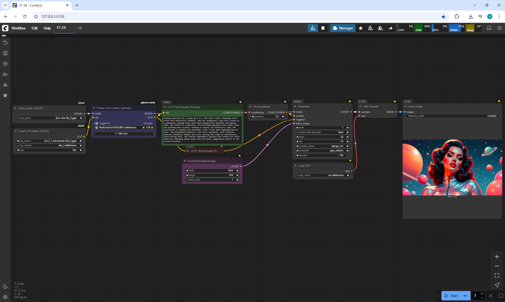The width and height of the screenshot is (505, 302).
Task: Open the node library sidebar icon
Action: click(5, 53)
